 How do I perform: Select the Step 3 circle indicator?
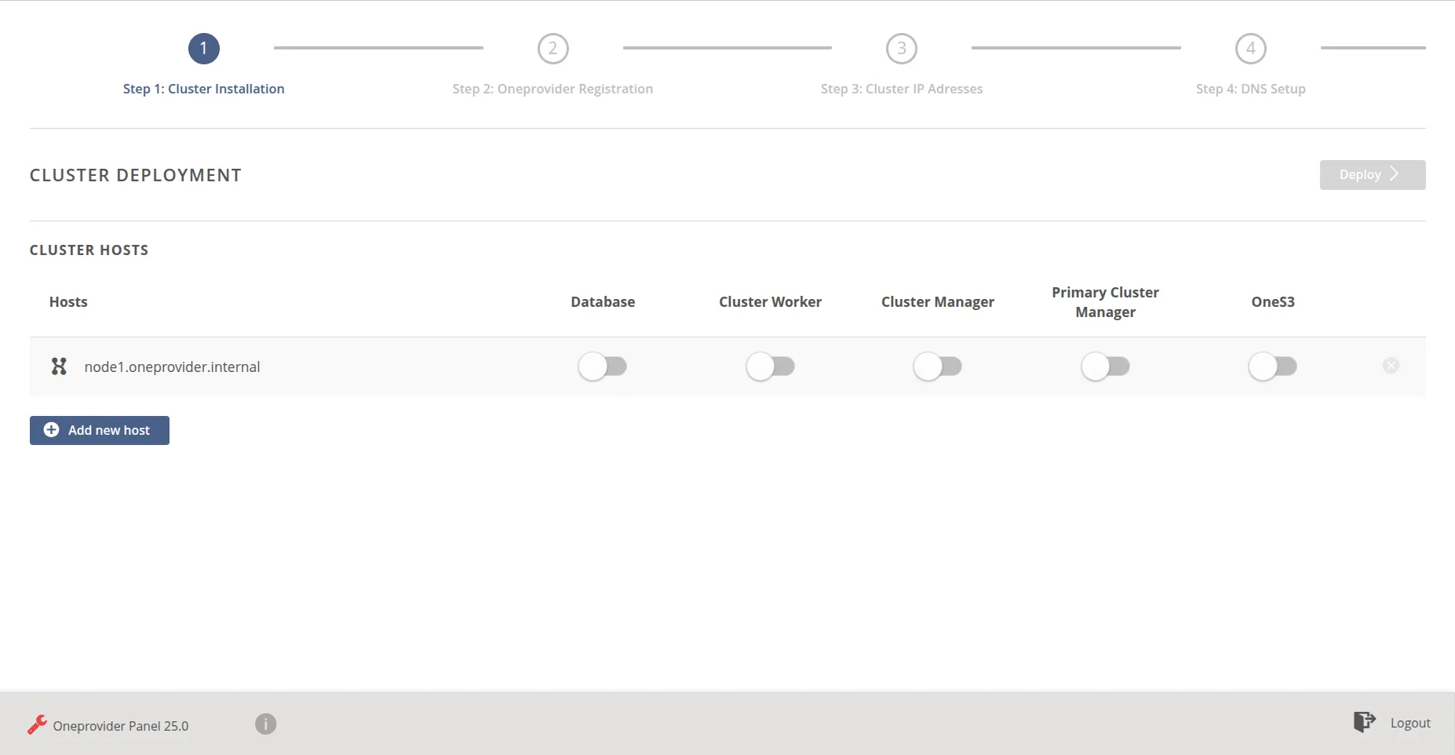coord(901,48)
